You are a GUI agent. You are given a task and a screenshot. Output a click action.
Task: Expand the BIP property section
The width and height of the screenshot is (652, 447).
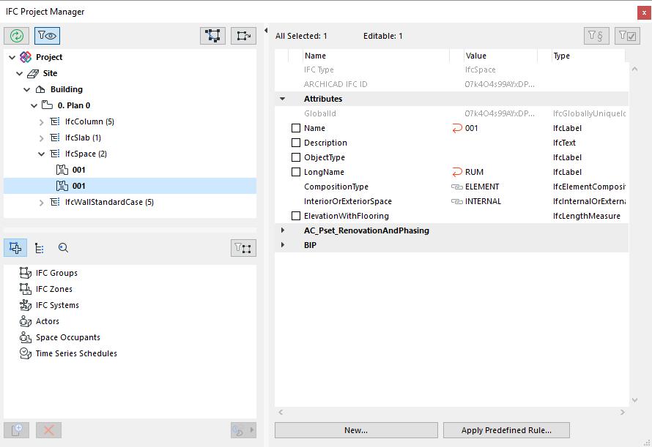[x=282, y=244]
